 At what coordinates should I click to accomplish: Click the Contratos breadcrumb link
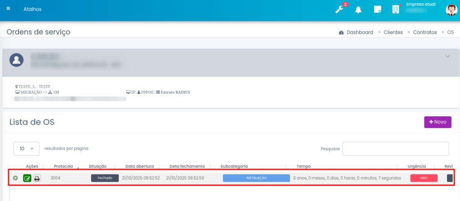click(x=425, y=32)
